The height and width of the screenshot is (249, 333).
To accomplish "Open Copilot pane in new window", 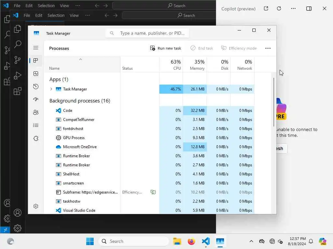I will point(266,8).
